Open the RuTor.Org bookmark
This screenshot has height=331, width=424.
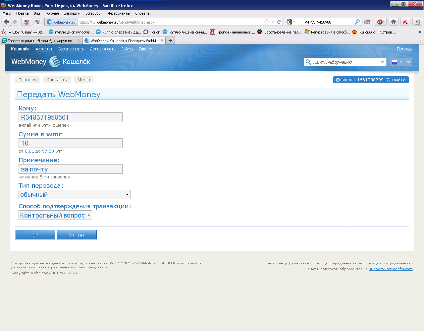coord(374,32)
